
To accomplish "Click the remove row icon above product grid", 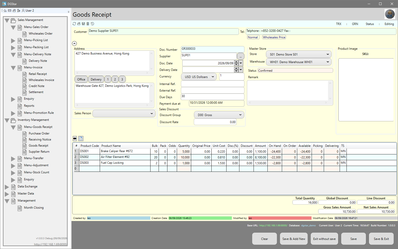I will click(x=75, y=139).
